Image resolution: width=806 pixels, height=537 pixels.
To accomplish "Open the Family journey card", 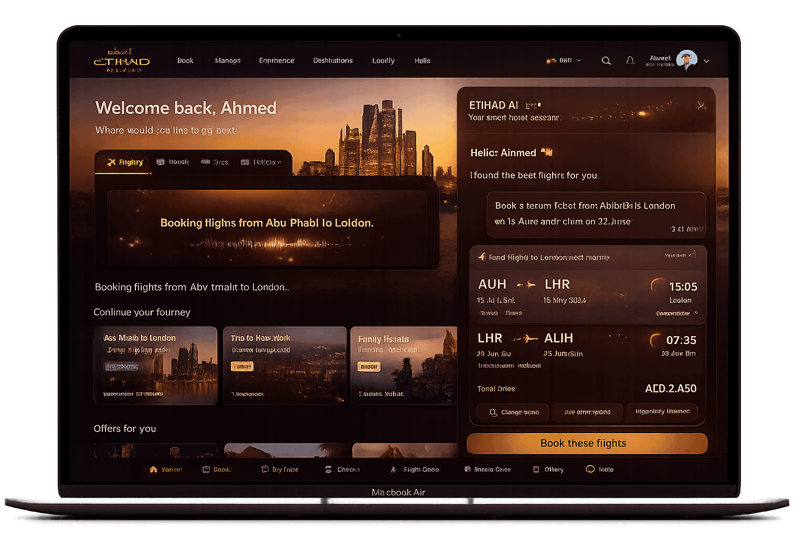I will tap(404, 366).
